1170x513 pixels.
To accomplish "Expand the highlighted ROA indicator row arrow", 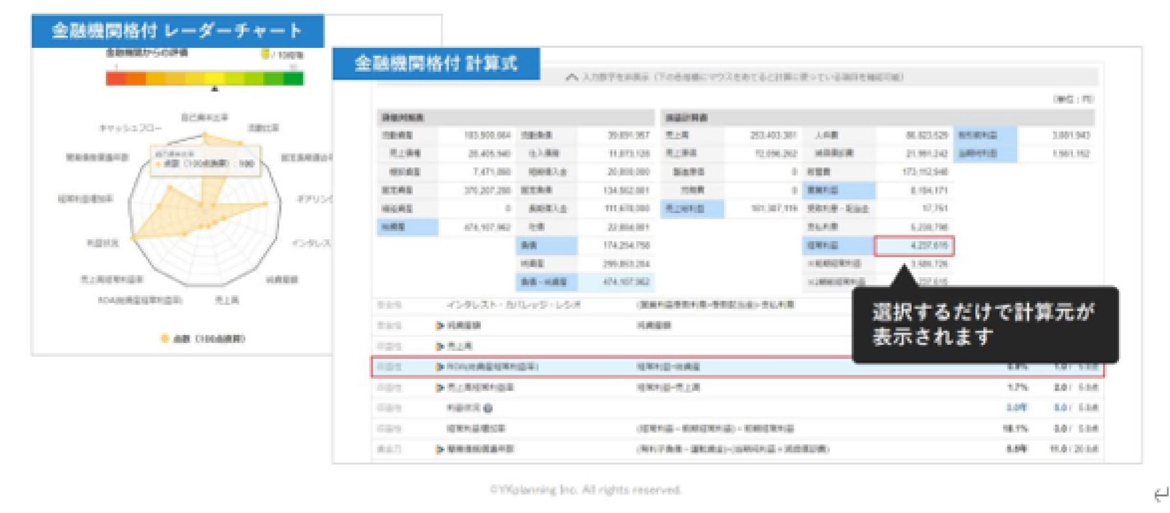I will [439, 366].
